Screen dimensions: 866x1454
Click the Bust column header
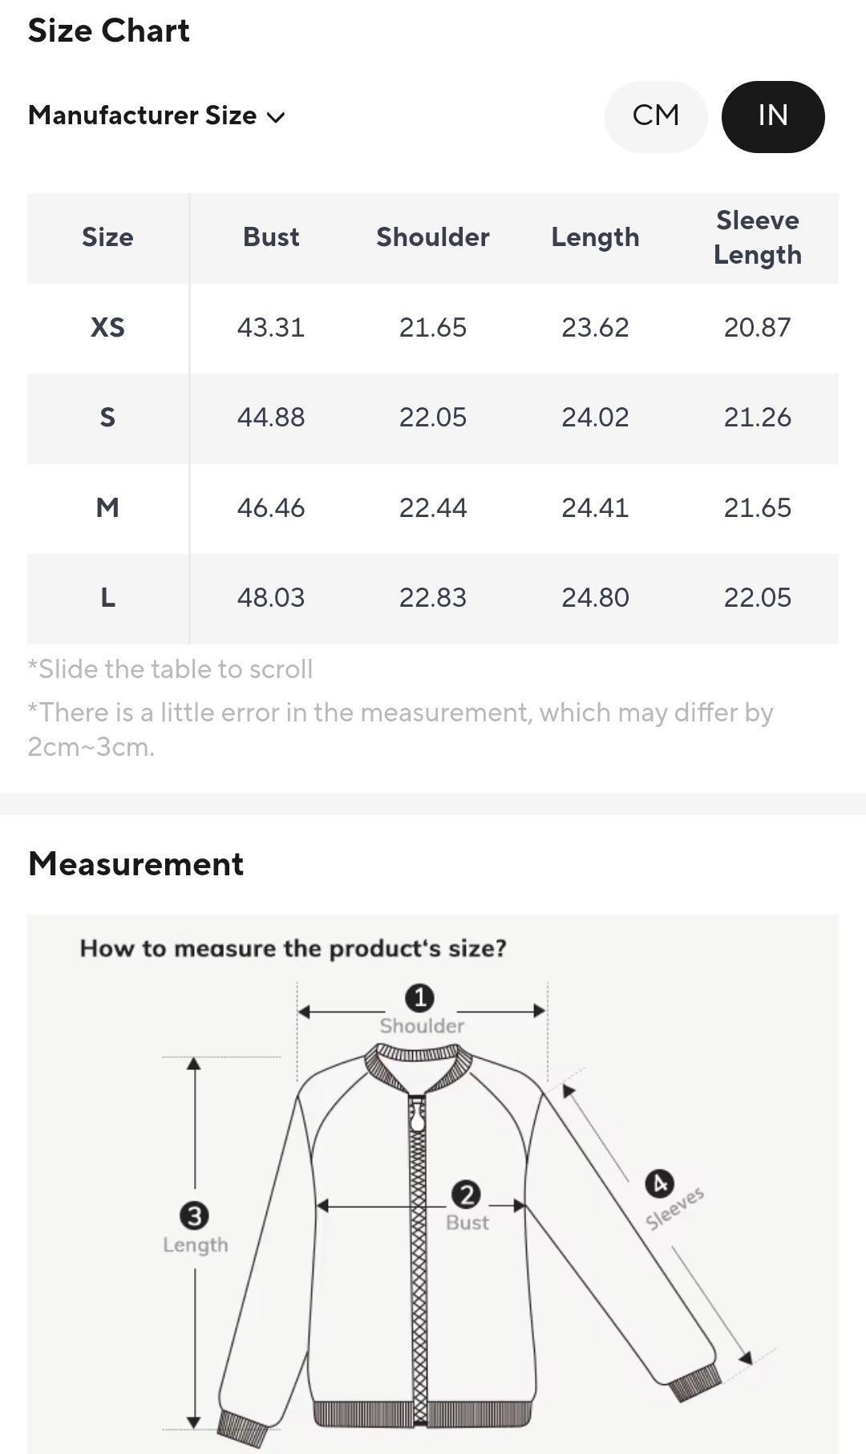pyautogui.click(x=271, y=237)
